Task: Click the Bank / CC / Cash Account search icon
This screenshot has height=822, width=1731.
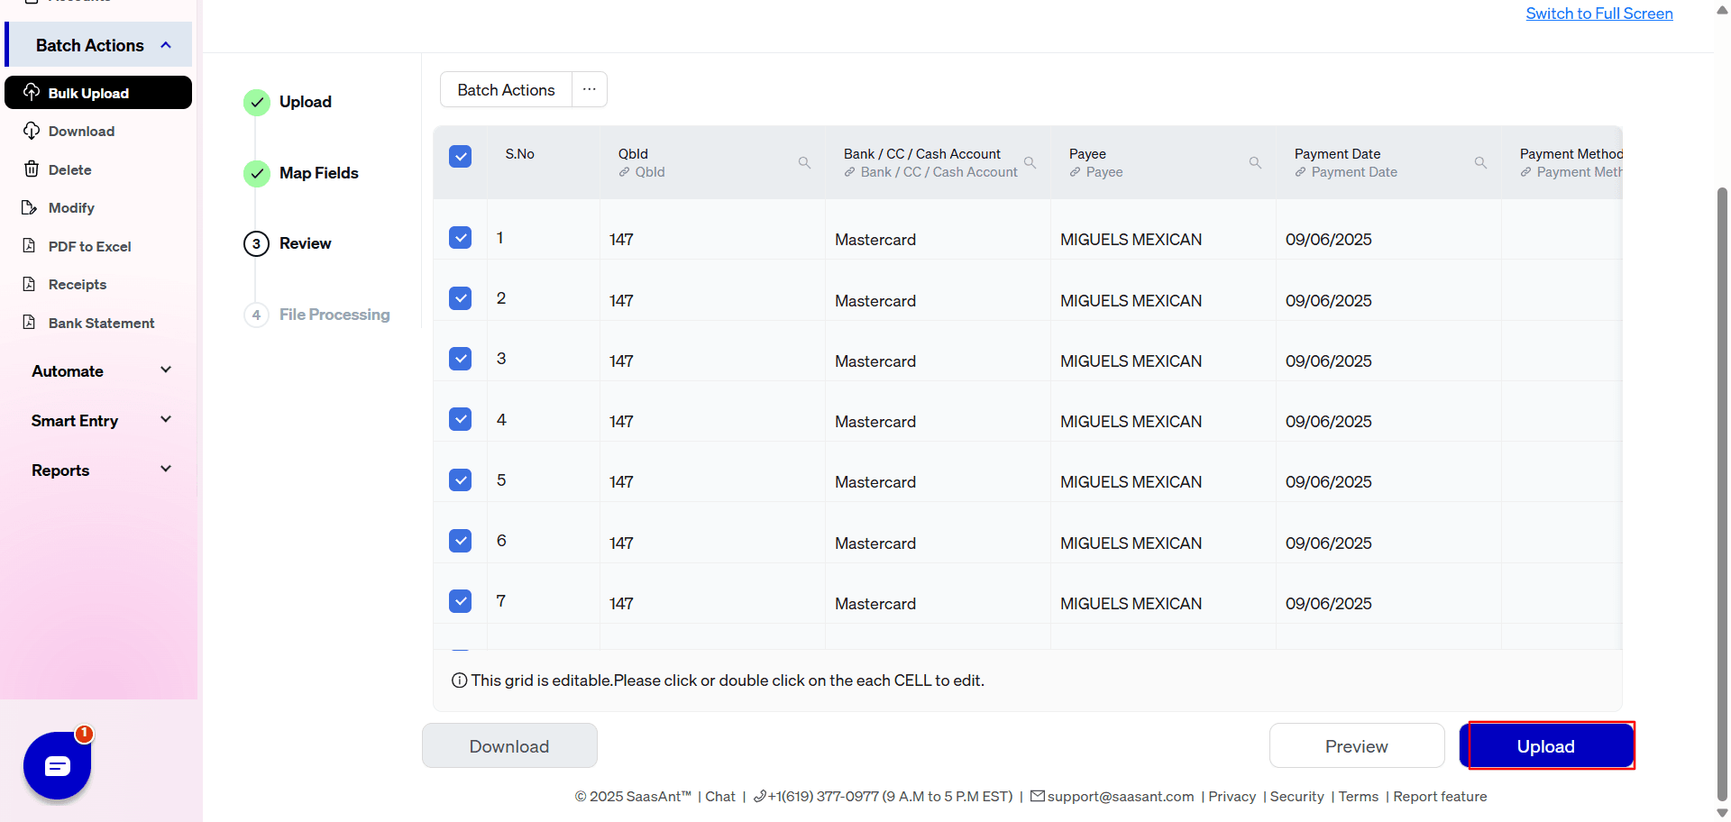Action: [x=1030, y=162]
